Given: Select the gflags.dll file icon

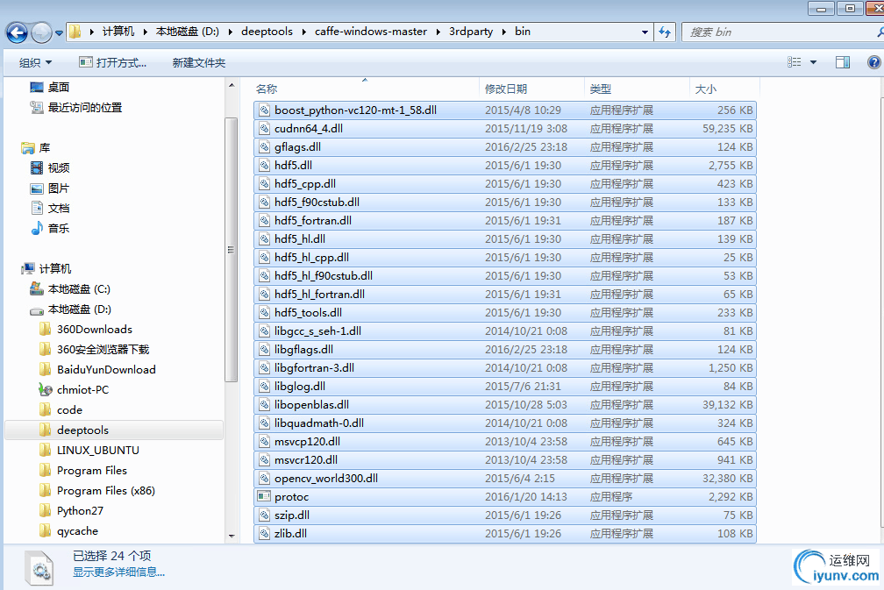Looking at the screenshot, I should coord(264,147).
